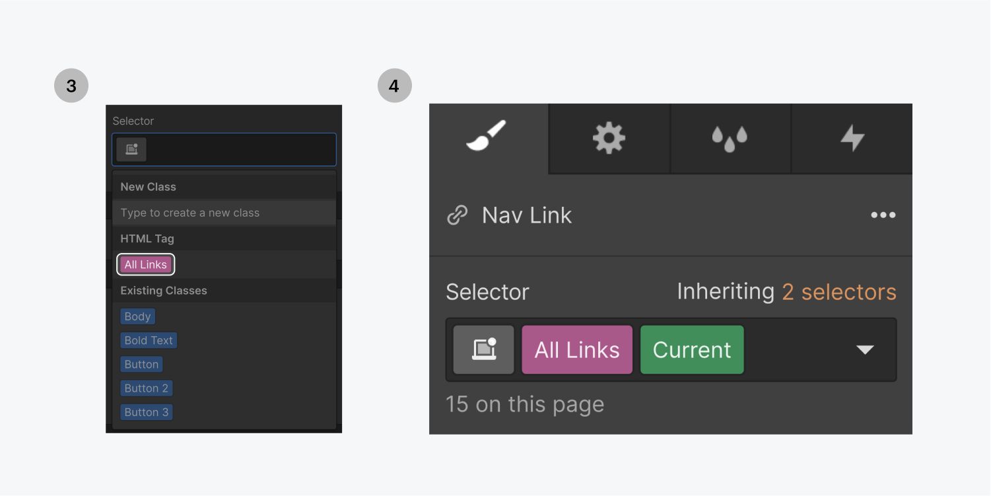Open the element Settings gear panel
991x496 pixels.
tap(609, 138)
